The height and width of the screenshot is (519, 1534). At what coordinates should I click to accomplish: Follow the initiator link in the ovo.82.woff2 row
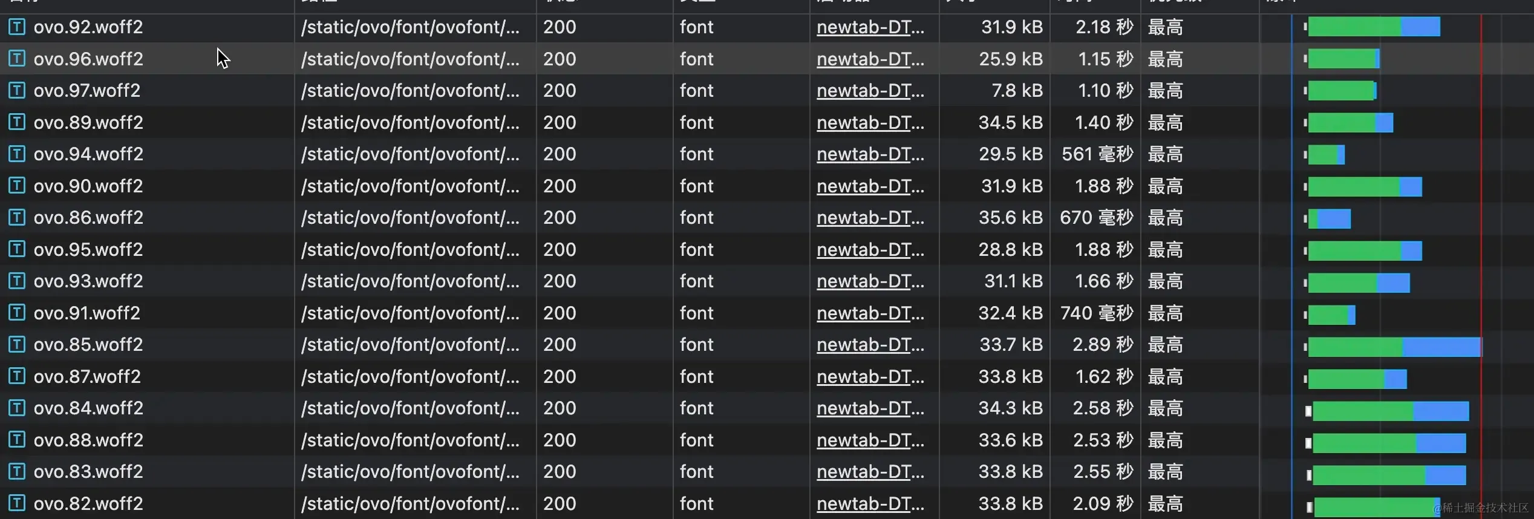[870, 504]
